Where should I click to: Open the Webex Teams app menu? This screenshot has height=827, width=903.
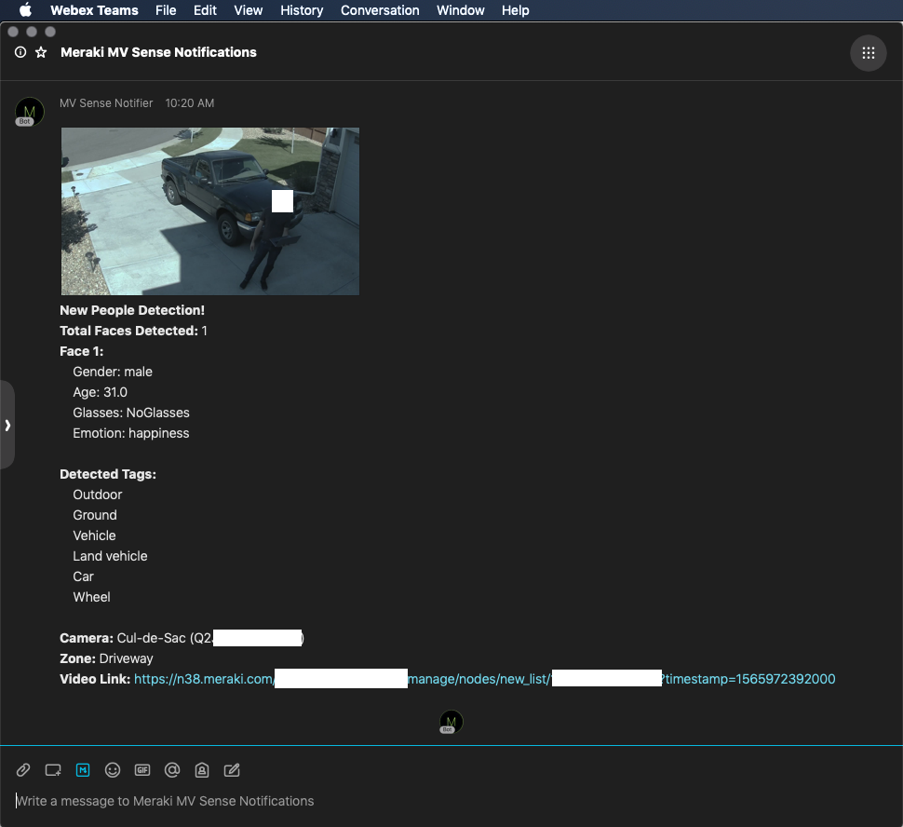[x=94, y=10]
